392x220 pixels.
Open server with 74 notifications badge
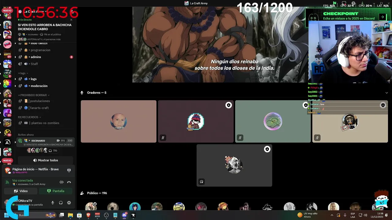[7, 35]
